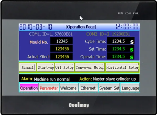This screenshot has width=157, height=115.
Task: Click the Cycle Time label
Action: tap(96, 41)
